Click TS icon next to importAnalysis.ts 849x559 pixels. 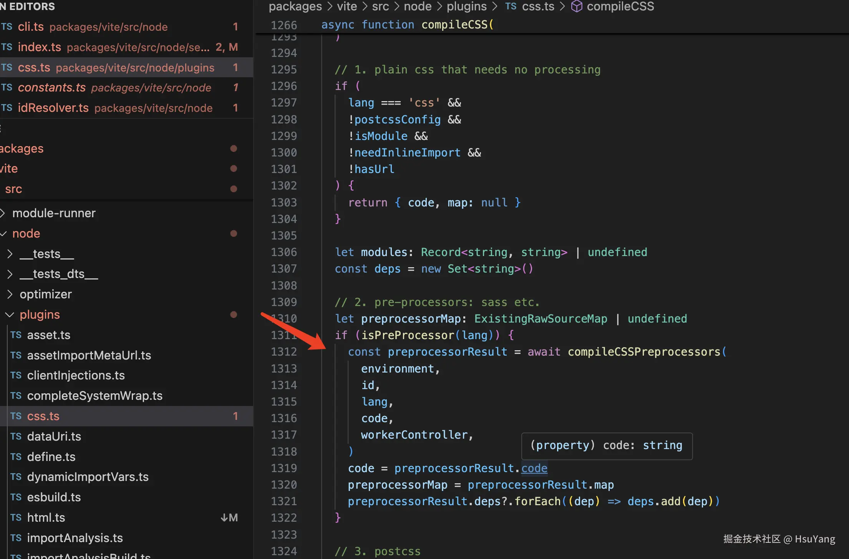[16, 538]
